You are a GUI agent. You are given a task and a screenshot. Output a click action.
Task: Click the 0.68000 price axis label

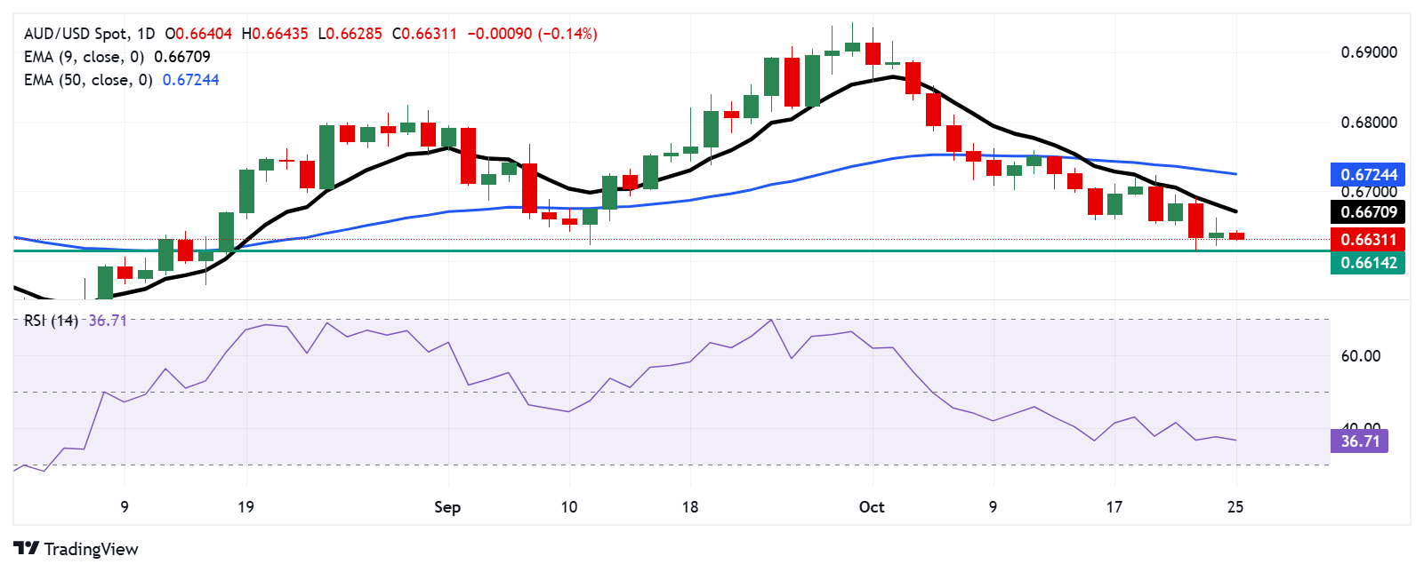coord(1369,123)
